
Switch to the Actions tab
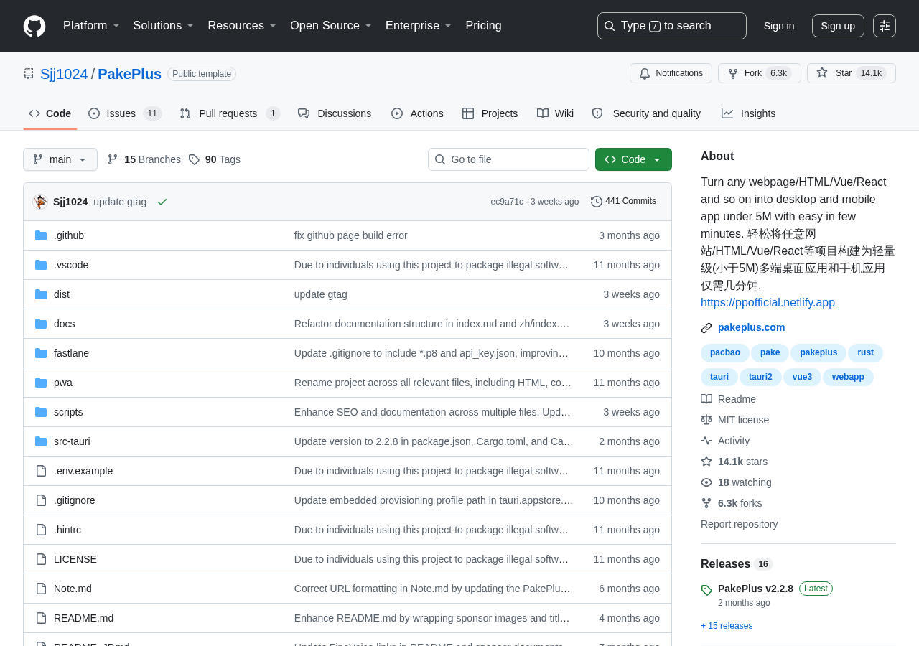(417, 113)
